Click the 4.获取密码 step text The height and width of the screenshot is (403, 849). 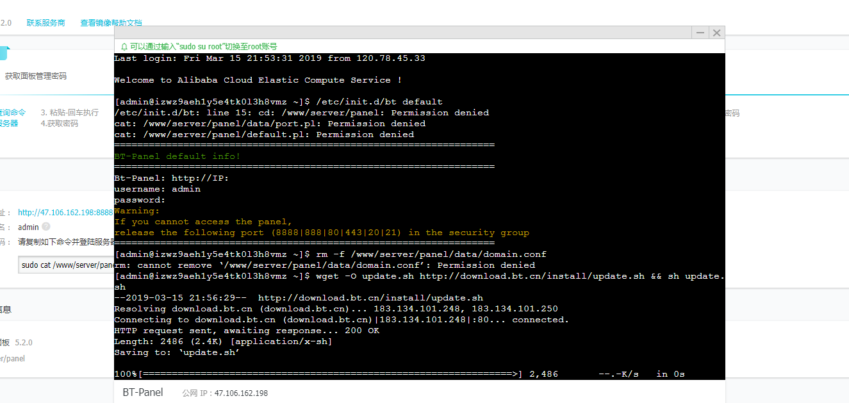(x=60, y=123)
